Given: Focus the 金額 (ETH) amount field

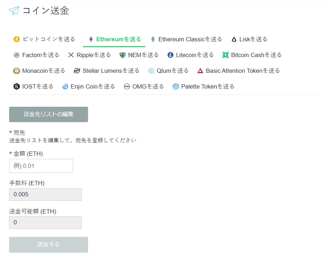Looking at the screenshot, I should (x=41, y=166).
